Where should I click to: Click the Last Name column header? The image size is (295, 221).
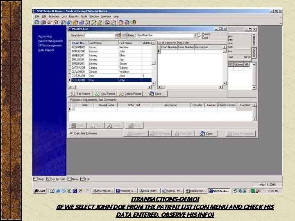click(104, 43)
